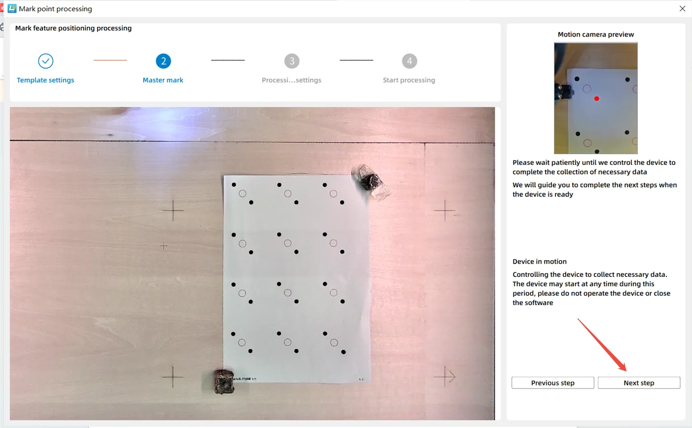Click the Next step button

coord(639,383)
